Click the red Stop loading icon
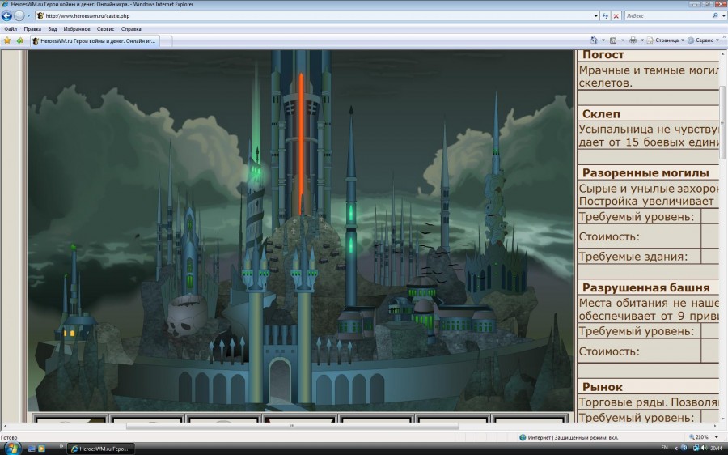Image resolution: width=728 pixels, height=455 pixels. coord(616,16)
